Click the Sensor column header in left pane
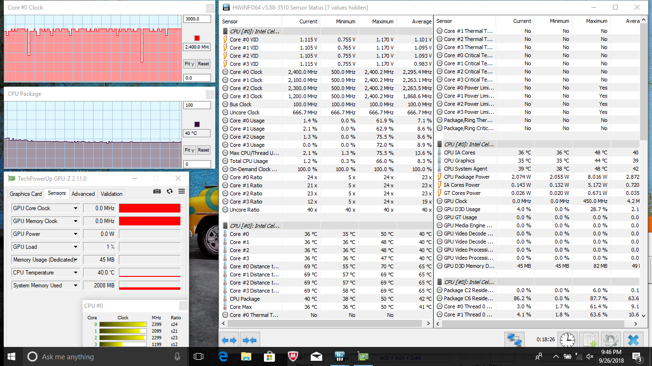 [x=251, y=21]
